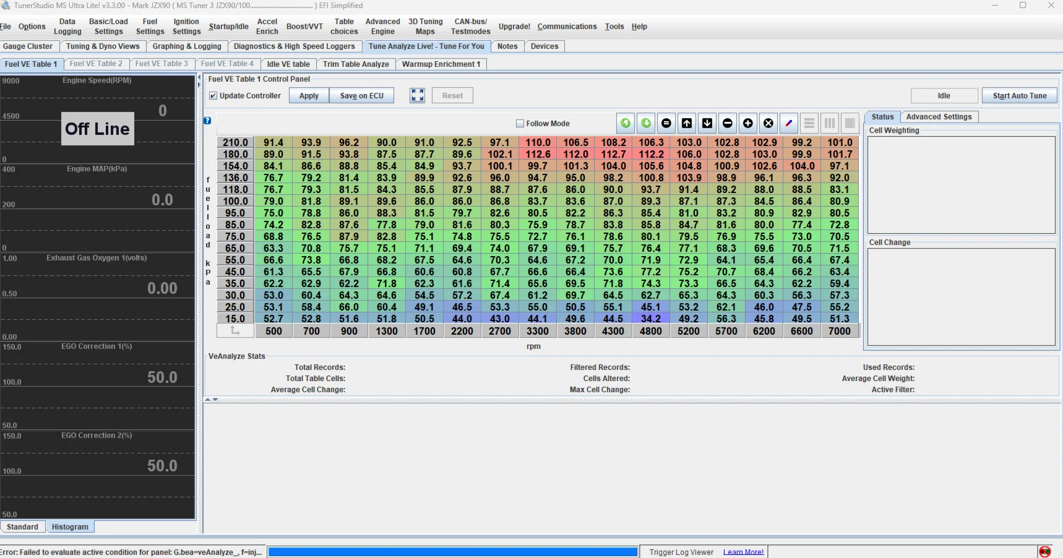
Task: Click the up arrow on the horizontal divider
Action: pos(209,400)
